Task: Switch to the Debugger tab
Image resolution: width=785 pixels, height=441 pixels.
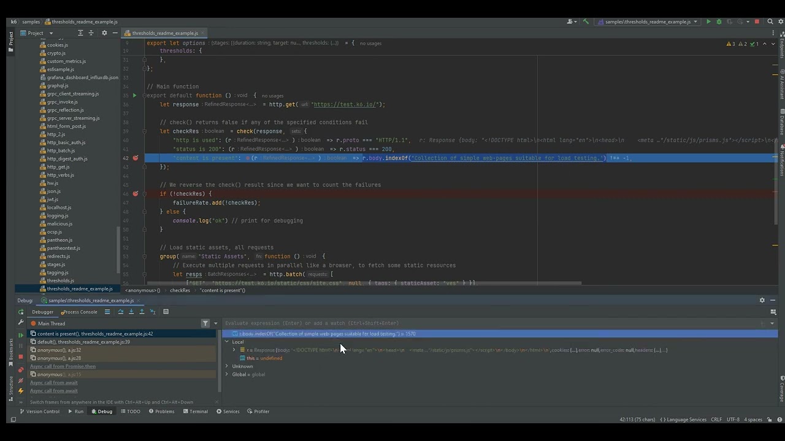Action: (42, 312)
